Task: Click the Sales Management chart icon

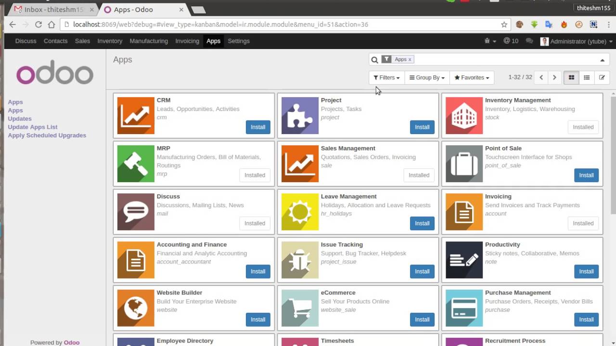Action: [300, 164]
